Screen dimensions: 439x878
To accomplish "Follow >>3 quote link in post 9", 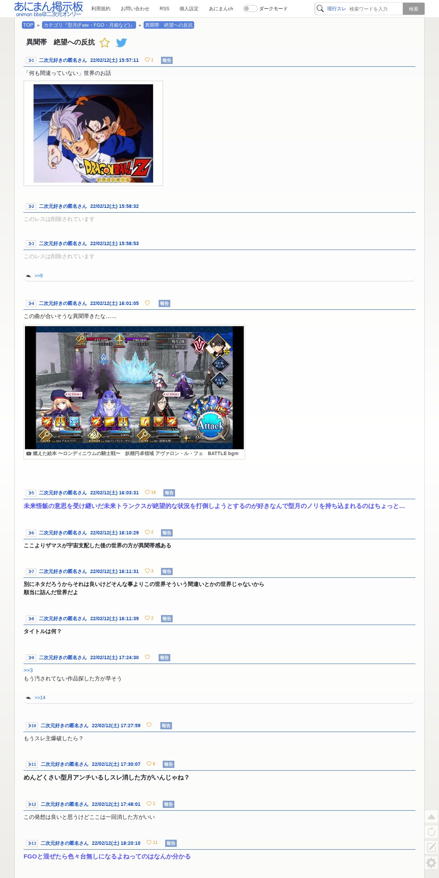I will tap(28, 670).
